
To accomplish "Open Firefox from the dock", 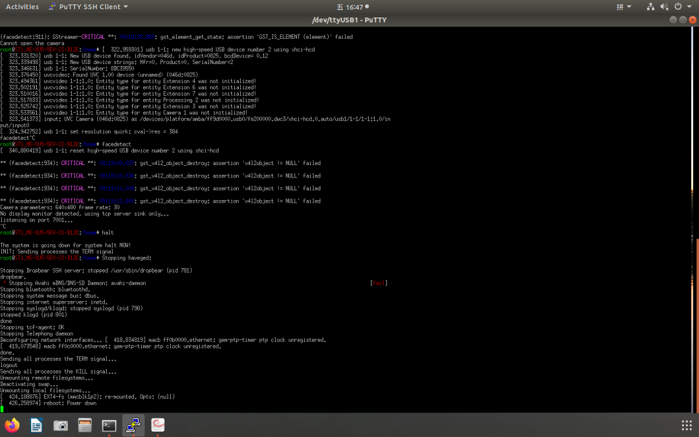I will click(x=12, y=425).
